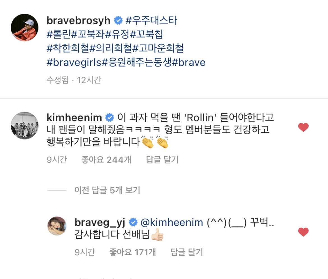Image resolution: width=328 pixels, height=279 pixels.
Task: Tap 답글 달기 under kimheenim's comment
Action: tap(162, 160)
